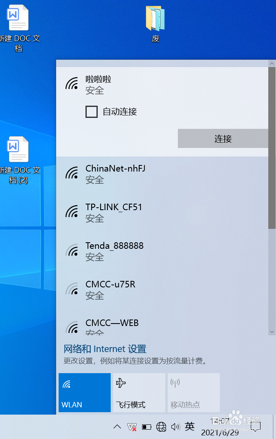This screenshot has height=439, width=276.
Task: Click the security shield tray icon
Action: tap(131, 427)
